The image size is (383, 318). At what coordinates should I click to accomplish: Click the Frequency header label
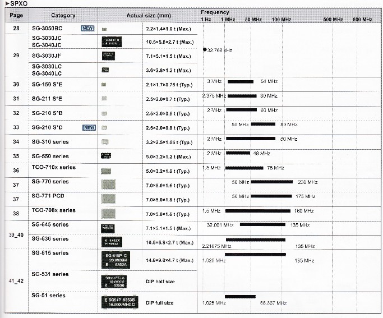[x=215, y=12]
